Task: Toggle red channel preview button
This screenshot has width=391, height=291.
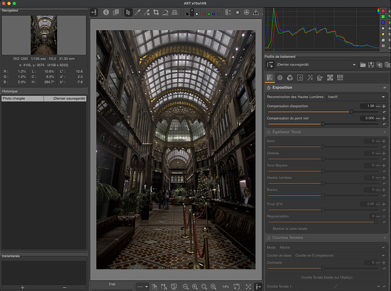Action: 204,14
